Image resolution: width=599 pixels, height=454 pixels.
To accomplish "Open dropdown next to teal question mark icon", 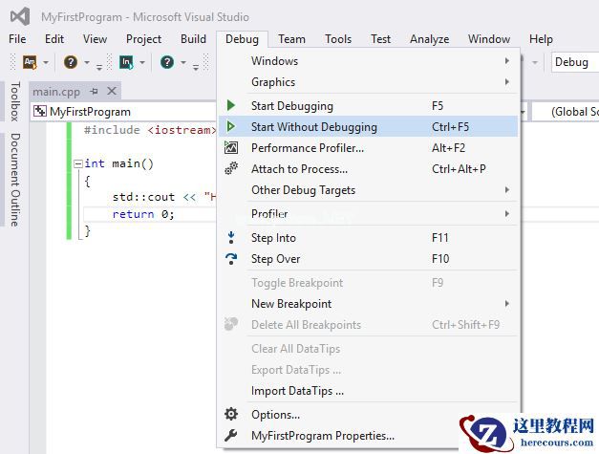I will pyautogui.click(x=183, y=62).
